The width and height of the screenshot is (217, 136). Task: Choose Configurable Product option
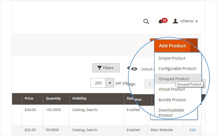[177, 69]
